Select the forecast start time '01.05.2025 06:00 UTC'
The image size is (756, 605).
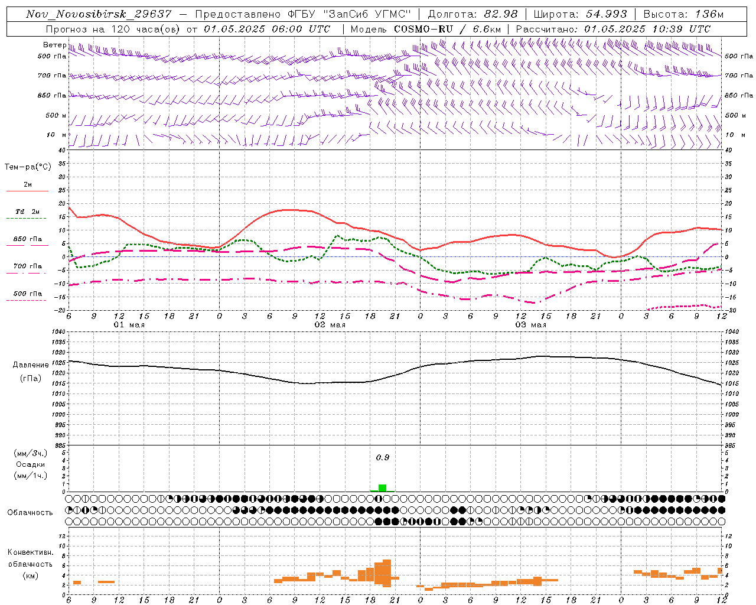pos(266,29)
